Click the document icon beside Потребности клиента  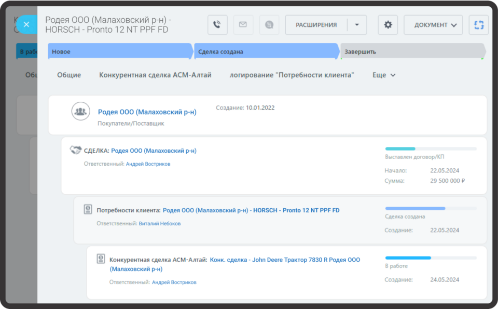[88, 209]
